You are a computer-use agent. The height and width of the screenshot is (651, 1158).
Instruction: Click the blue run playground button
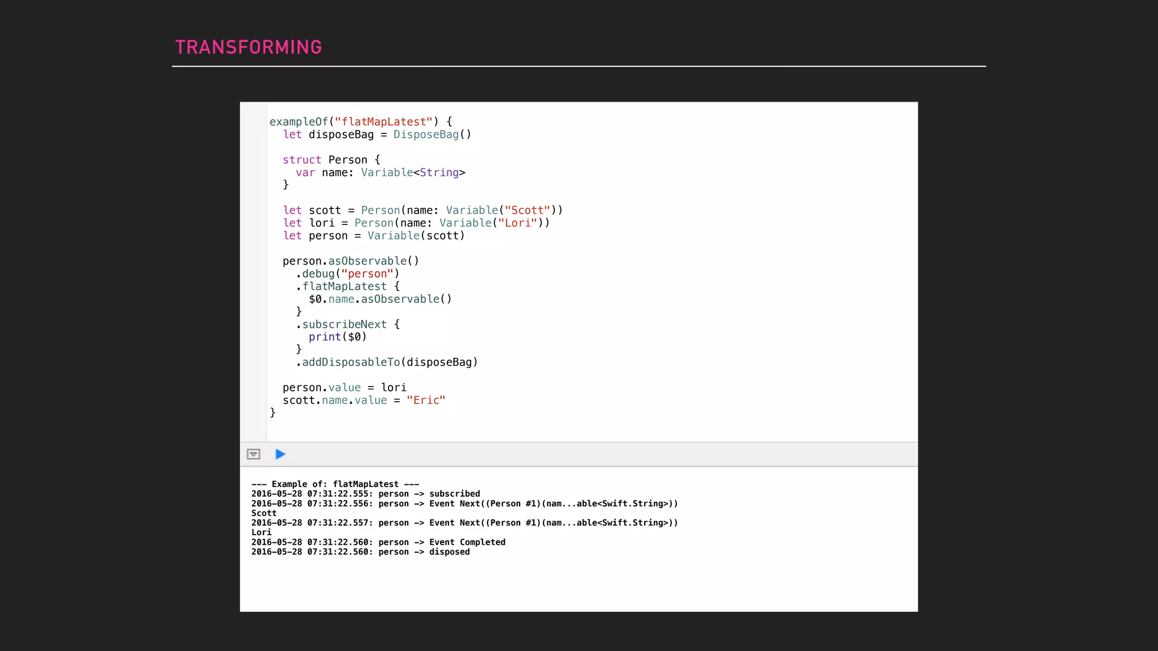tap(280, 454)
